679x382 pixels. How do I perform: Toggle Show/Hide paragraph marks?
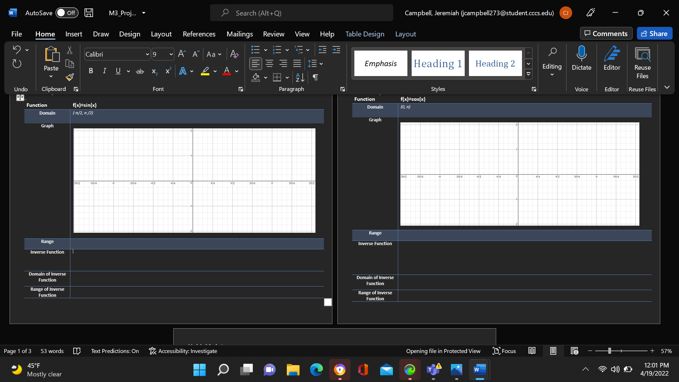315,77
